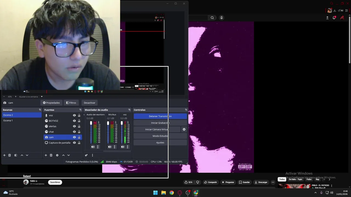
Task: Open OBS Ajustes button
Action: 160,143
